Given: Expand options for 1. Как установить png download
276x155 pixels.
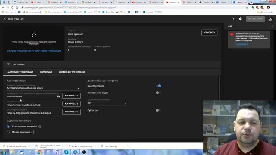Looking at the screenshot, I should [95, 146].
